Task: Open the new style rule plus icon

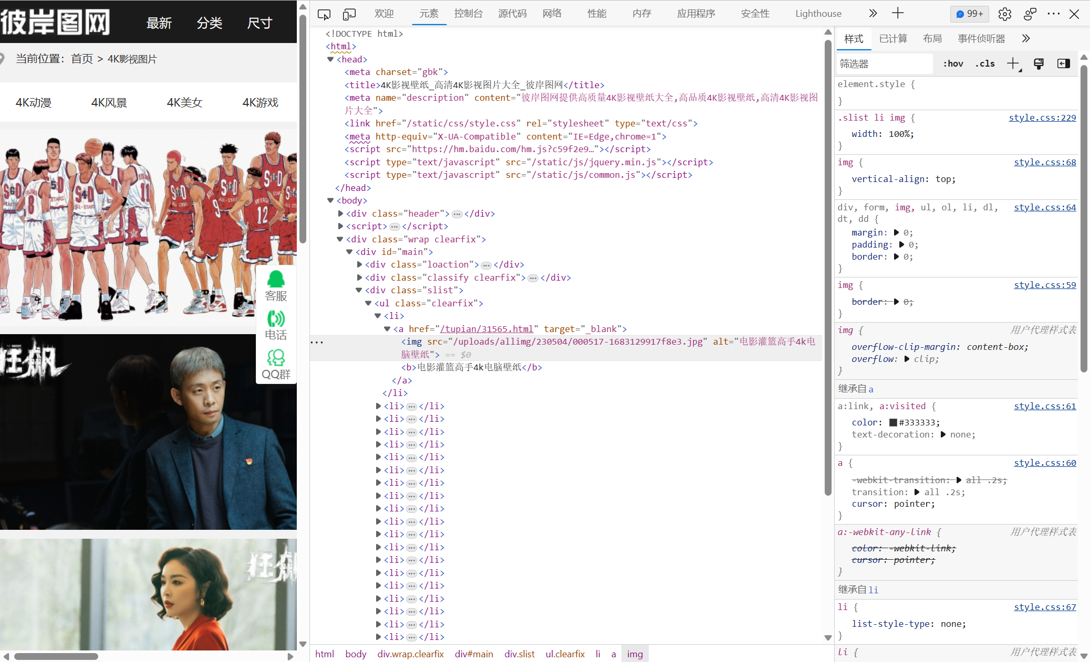Action: (x=1013, y=64)
